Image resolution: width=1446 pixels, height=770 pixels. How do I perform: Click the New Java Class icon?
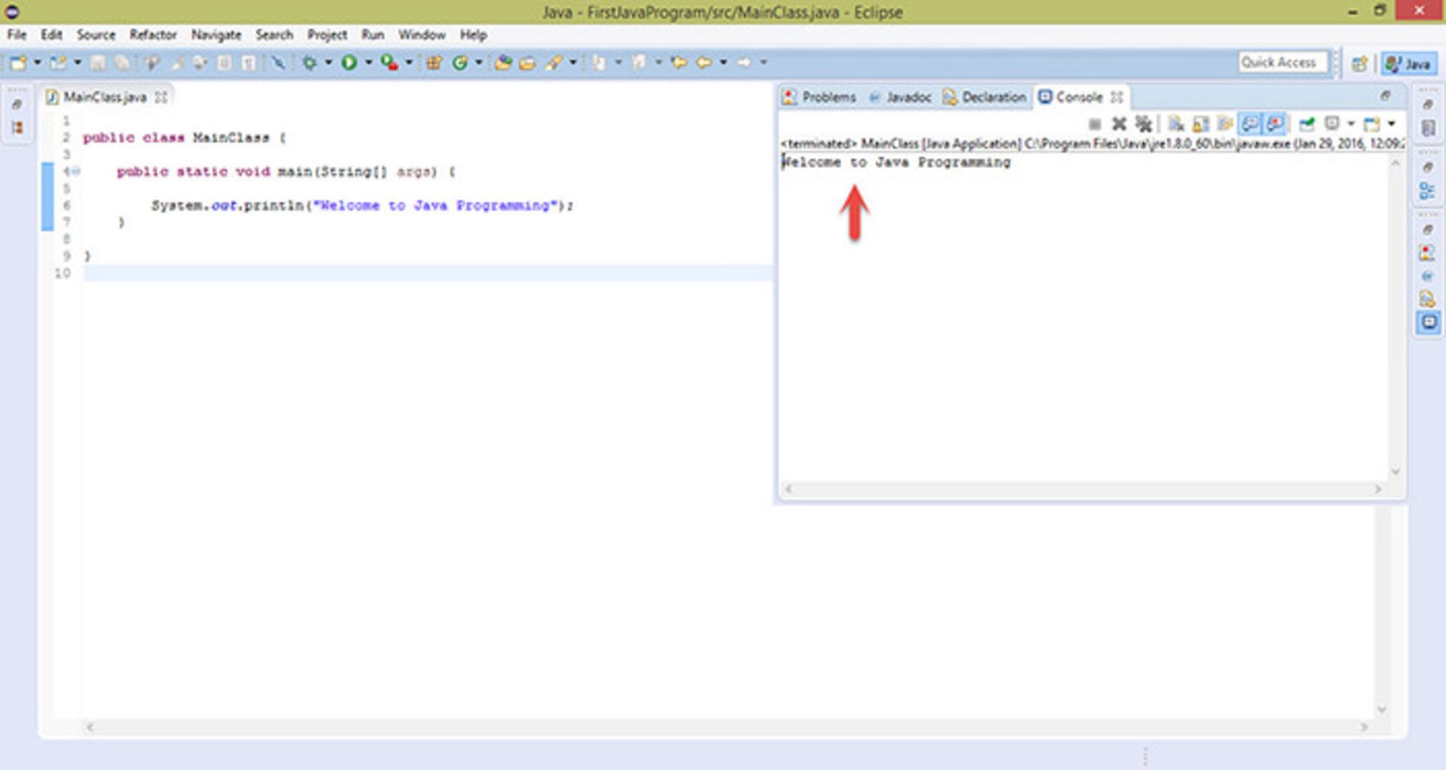[x=460, y=62]
